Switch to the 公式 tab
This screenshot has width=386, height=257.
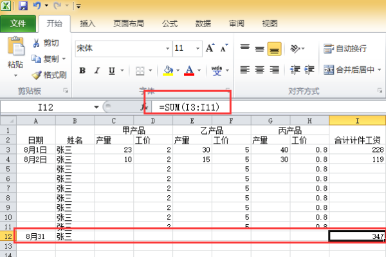point(170,24)
